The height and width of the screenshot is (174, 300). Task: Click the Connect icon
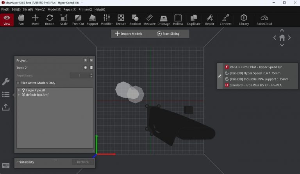click(x=225, y=20)
